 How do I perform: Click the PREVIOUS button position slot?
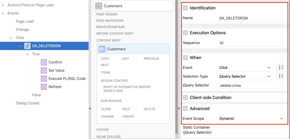tap(151, 59)
